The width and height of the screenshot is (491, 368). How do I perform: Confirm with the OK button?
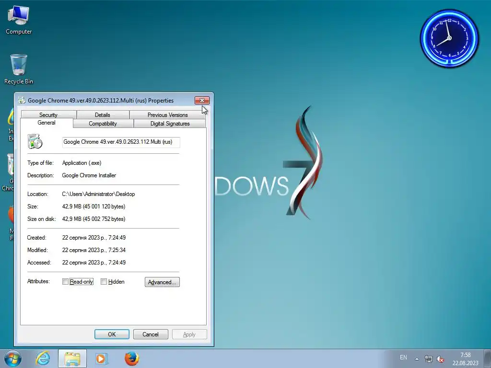(112, 334)
